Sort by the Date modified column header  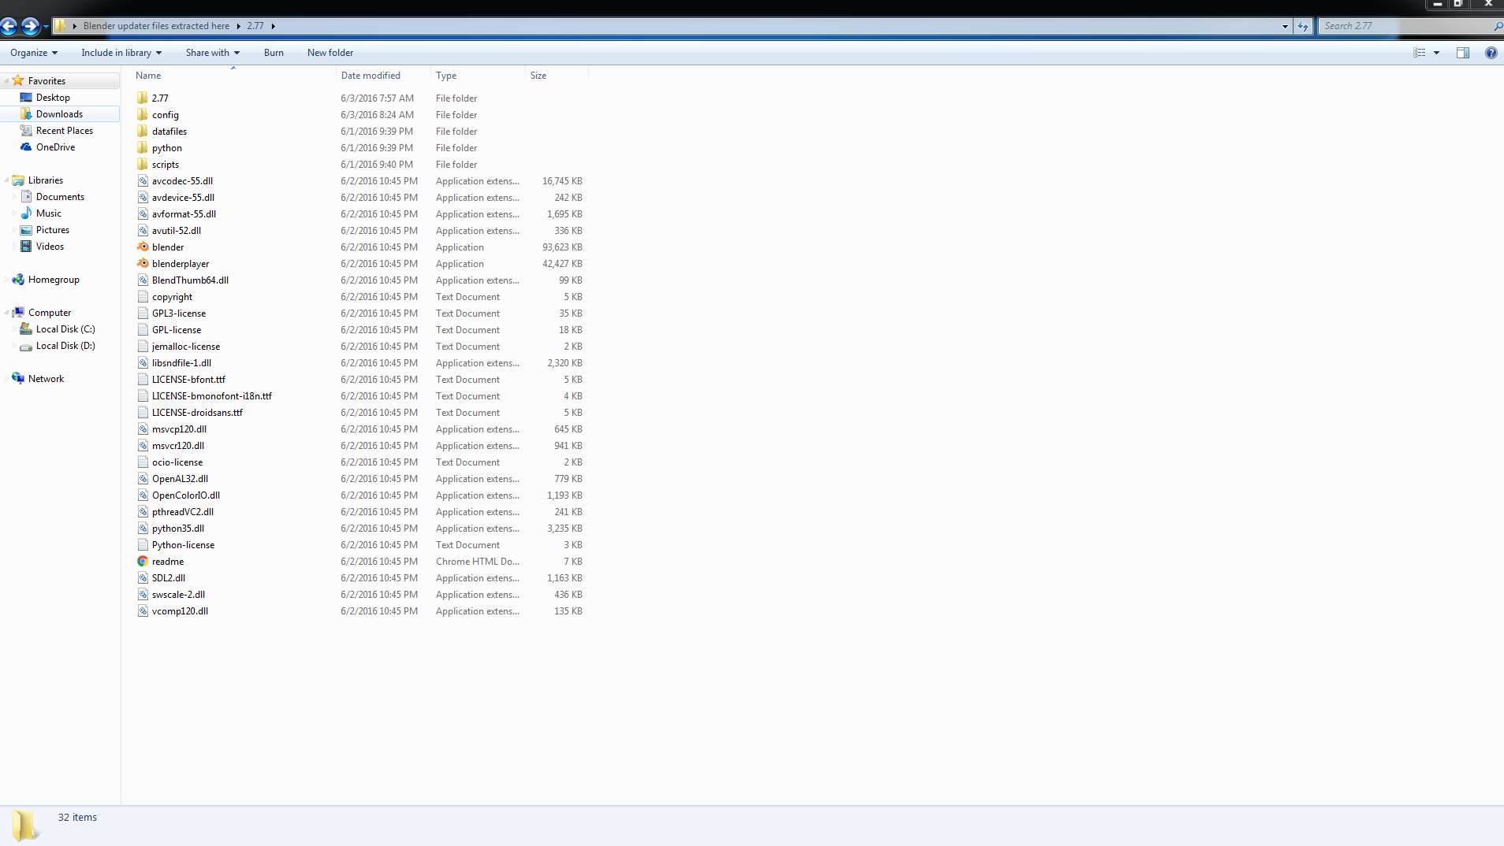coord(384,76)
